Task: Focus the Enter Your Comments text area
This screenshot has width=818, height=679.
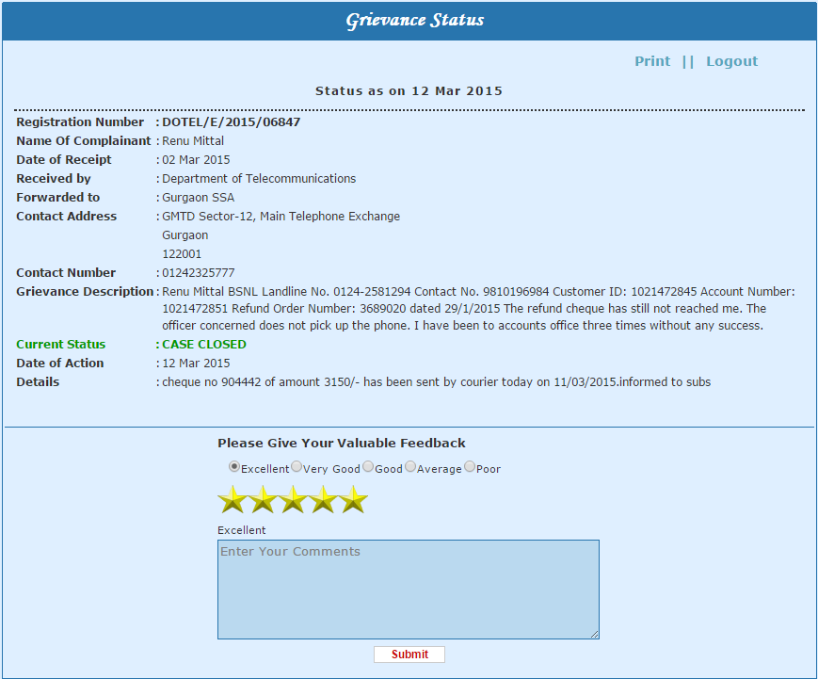Action: click(x=408, y=590)
